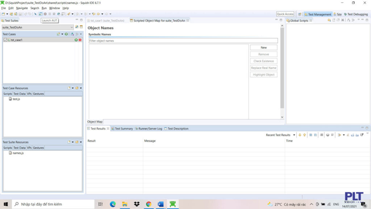This screenshot has width=371, height=209.
Task: Click the Launch AUT toolbar icon
Action: 41,14
